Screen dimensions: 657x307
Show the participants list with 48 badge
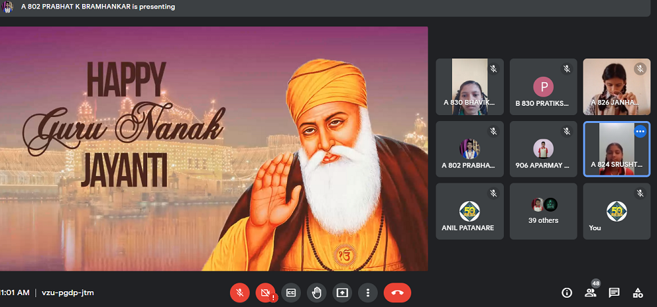pyautogui.click(x=591, y=293)
